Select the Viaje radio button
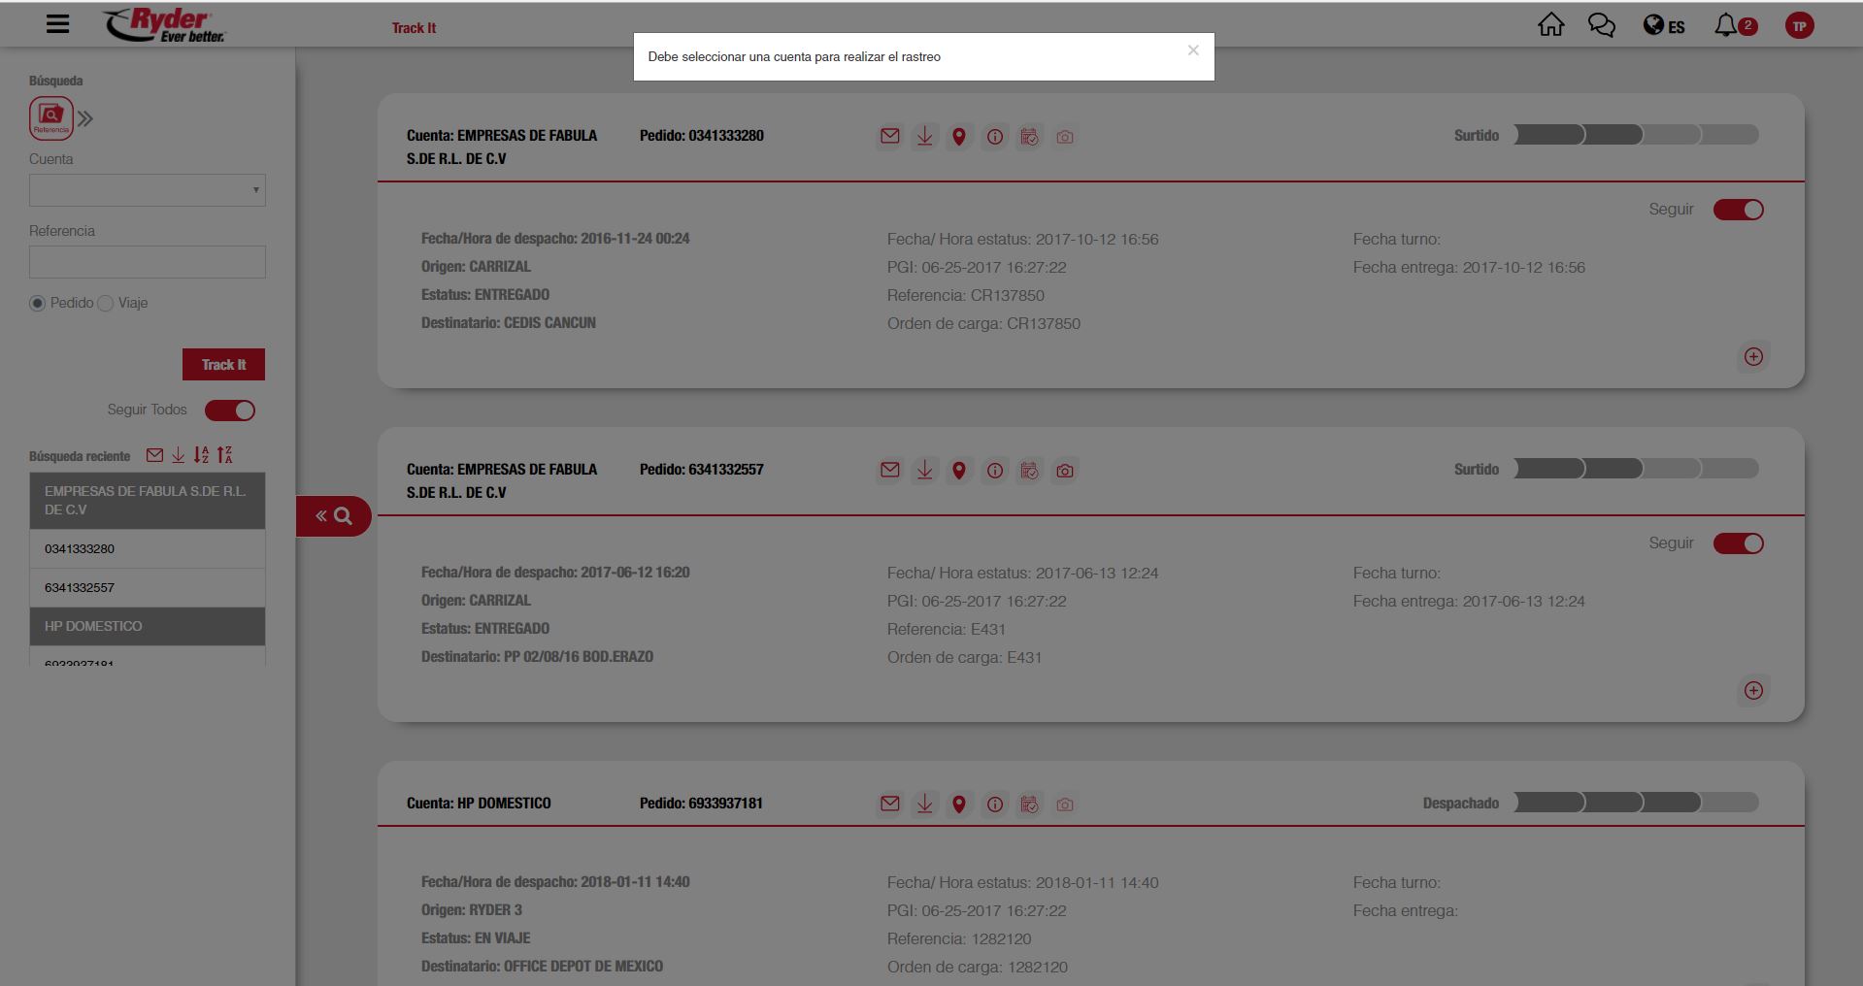Viewport: 1863px width, 986px height. pyautogui.click(x=106, y=304)
